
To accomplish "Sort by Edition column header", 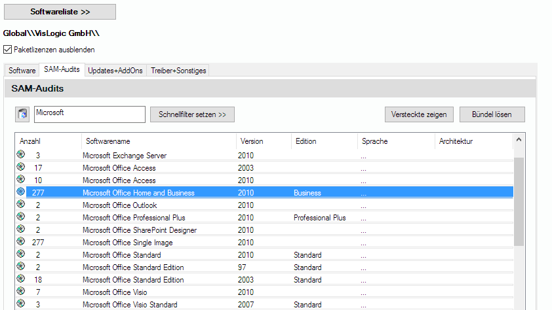I will 325,141.
